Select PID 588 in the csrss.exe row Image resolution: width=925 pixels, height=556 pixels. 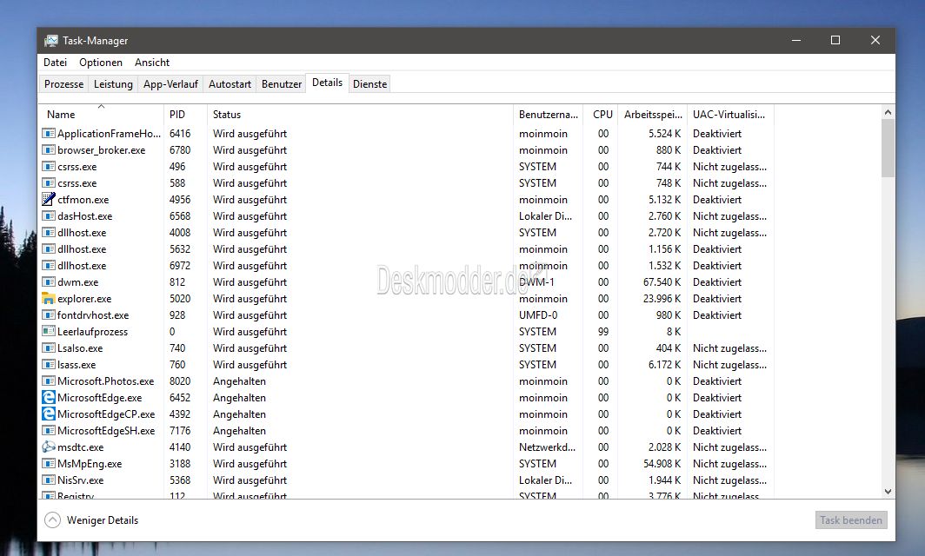(177, 182)
